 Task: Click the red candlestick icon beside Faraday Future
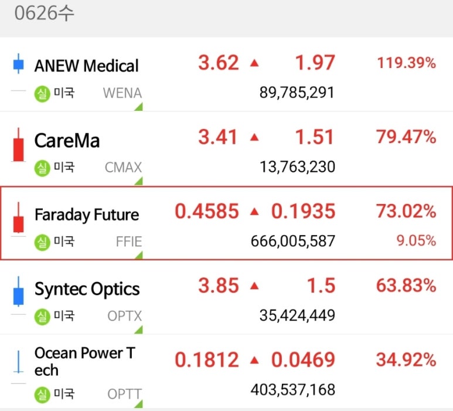[x=19, y=218]
